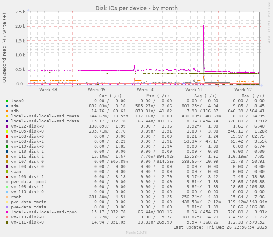Click the 'pve-data-tpool' legend label
Screen dimensions: 273x237
[29, 182]
